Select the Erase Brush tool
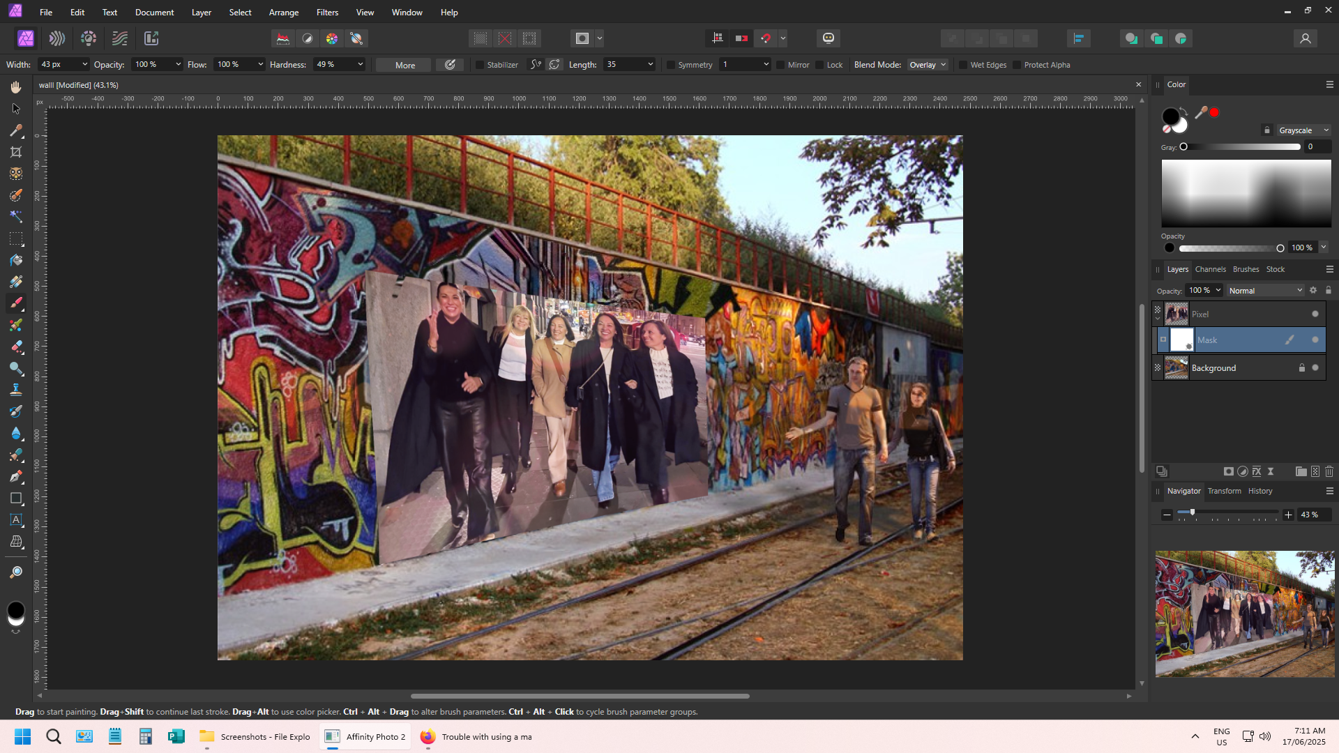1339x753 pixels. (16, 347)
